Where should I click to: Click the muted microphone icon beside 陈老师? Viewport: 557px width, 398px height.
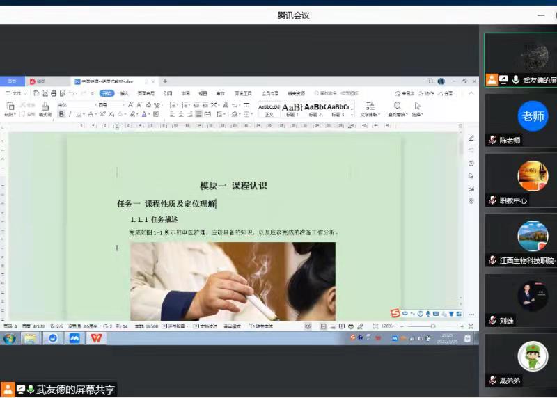coord(492,141)
